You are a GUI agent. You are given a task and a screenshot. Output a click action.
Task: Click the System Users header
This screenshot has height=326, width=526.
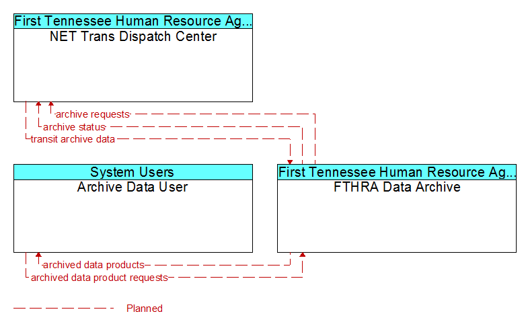pos(133,172)
